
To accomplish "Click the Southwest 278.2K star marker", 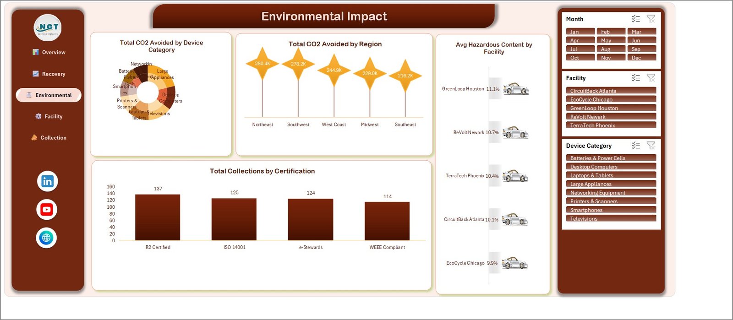I will 298,64.
